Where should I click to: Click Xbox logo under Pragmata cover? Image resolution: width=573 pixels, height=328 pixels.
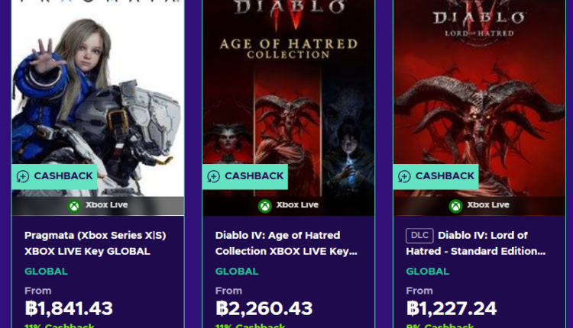74,205
